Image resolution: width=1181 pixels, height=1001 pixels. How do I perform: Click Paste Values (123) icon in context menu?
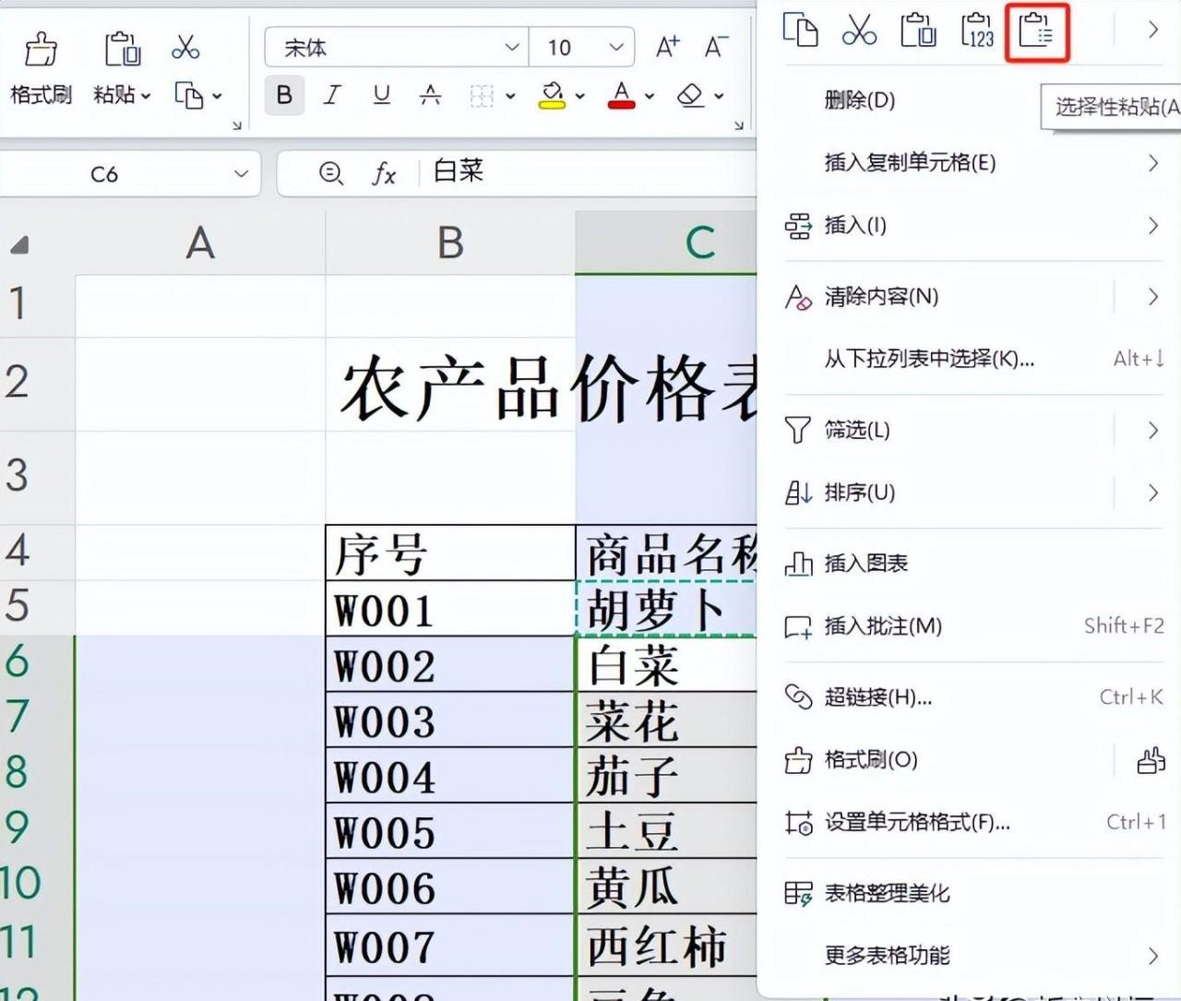(x=977, y=30)
